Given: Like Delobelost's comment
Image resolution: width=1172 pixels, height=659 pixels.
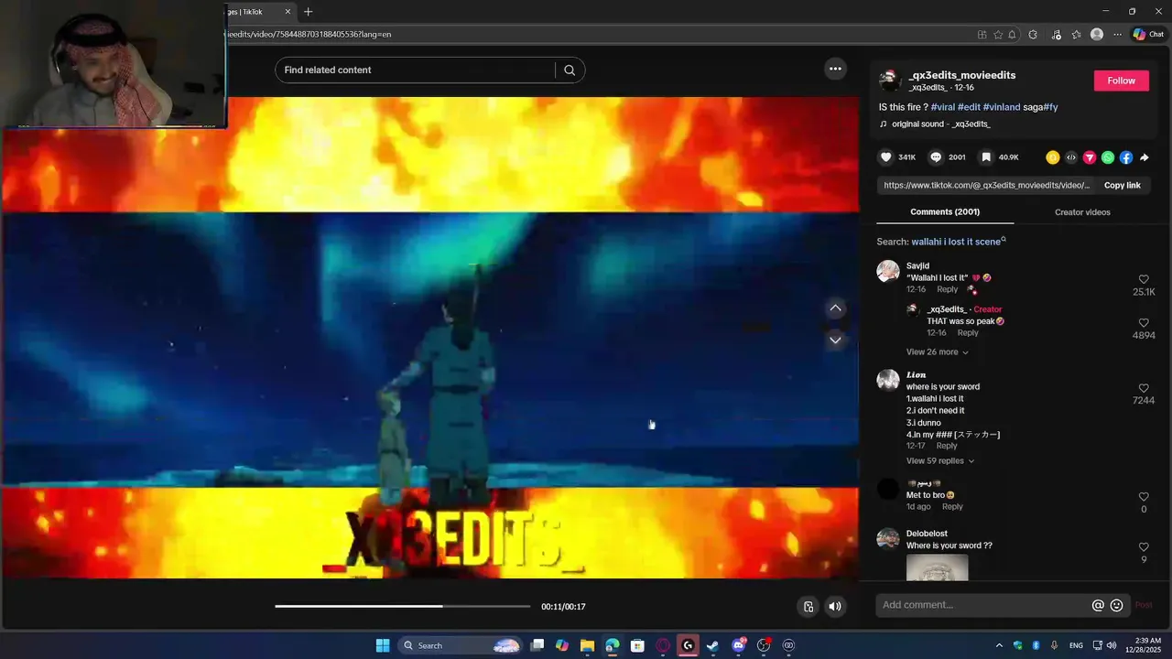Looking at the screenshot, I should pos(1144,547).
